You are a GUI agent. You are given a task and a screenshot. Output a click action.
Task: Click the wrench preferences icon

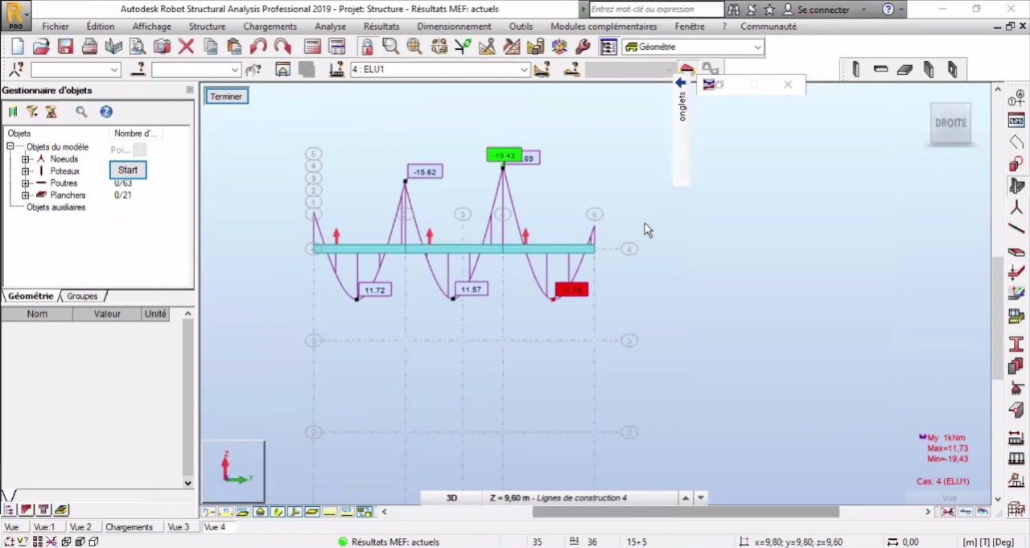(x=583, y=46)
